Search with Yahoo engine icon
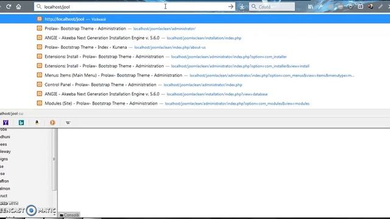This screenshot has width=390, height=219. [5, 122]
